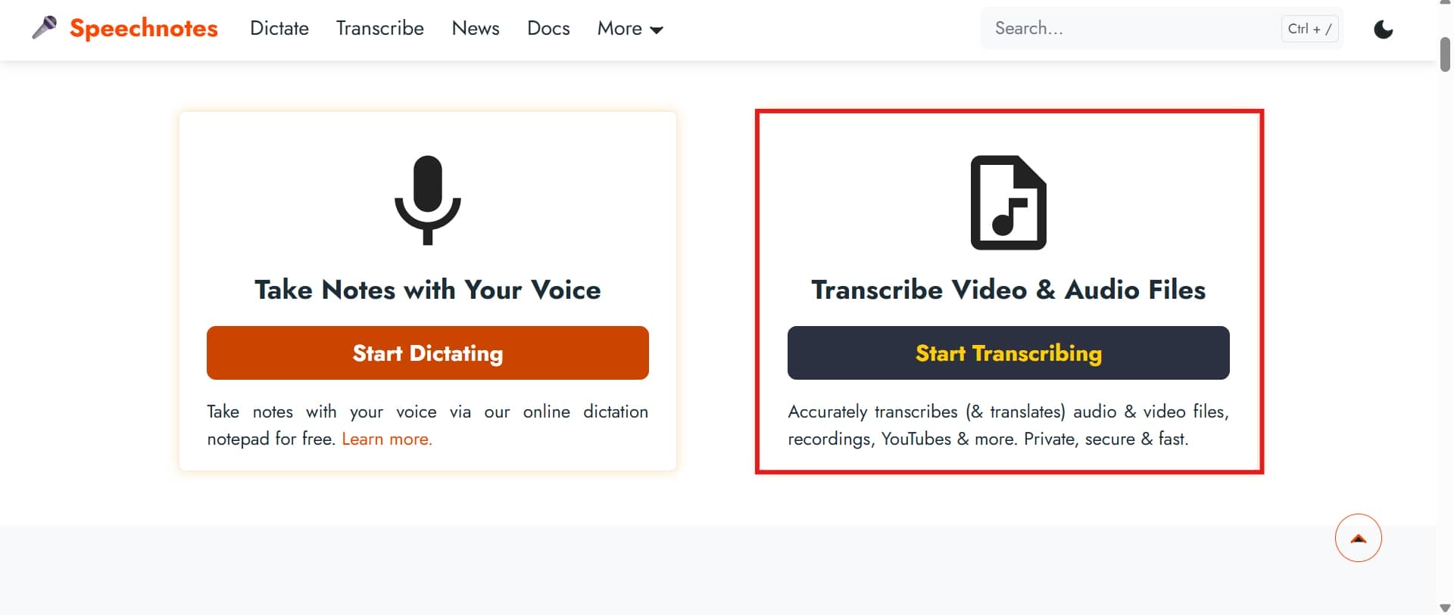Open the Docs menu item
1454x615 pixels.
(548, 28)
